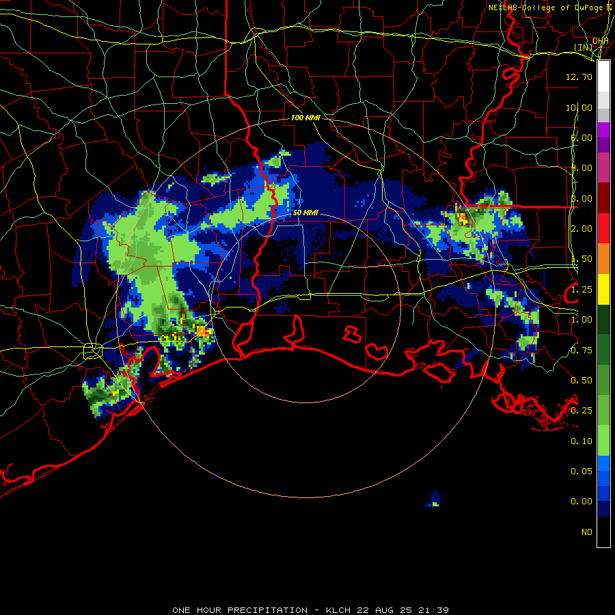Pick the bright red swatch beside 2.00

pyautogui.click(x=603, y=228)
